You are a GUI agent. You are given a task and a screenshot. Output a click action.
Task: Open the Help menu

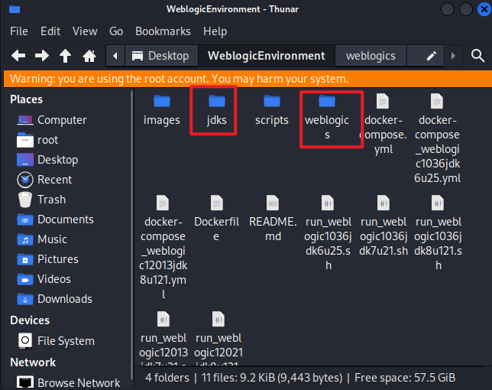215,31
